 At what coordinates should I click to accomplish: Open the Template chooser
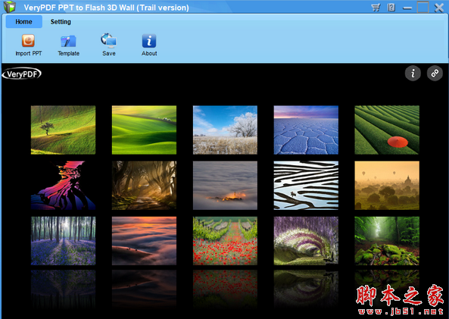pyautogui.click(x=68, y=41)
